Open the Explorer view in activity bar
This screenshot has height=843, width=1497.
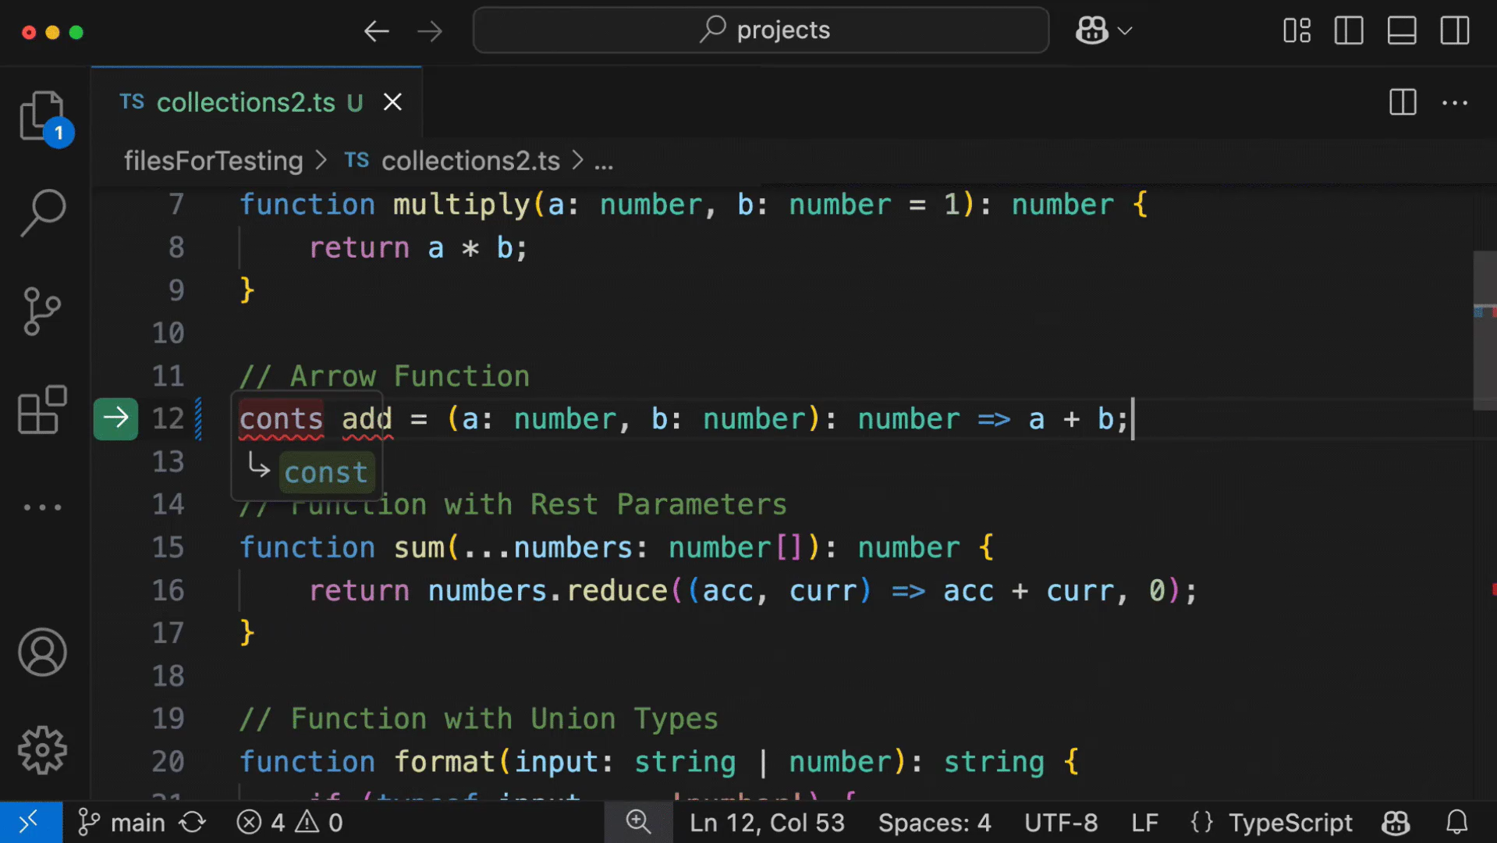coord(42,116)
